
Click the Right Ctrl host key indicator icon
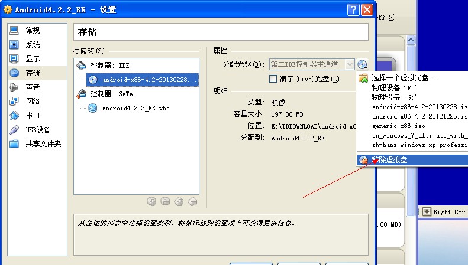[427, 212]
